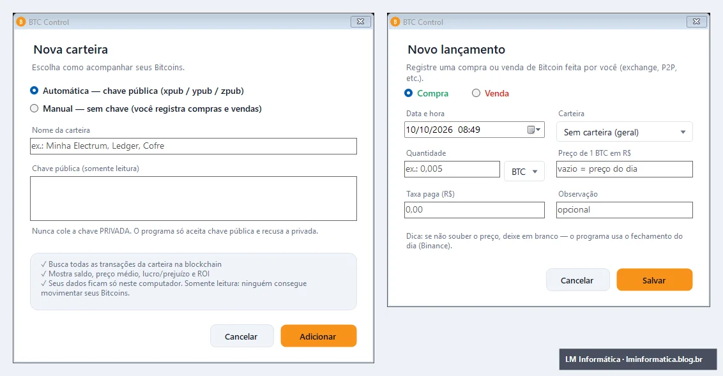Click Cancelar in the Novo lançamento dialog
723x376 pixels.
577,280
